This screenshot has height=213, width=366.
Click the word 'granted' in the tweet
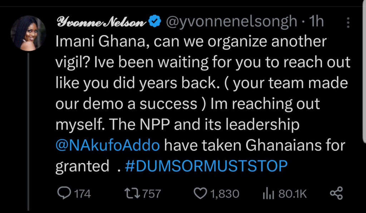pyautogui.click(x=82, y=167)
